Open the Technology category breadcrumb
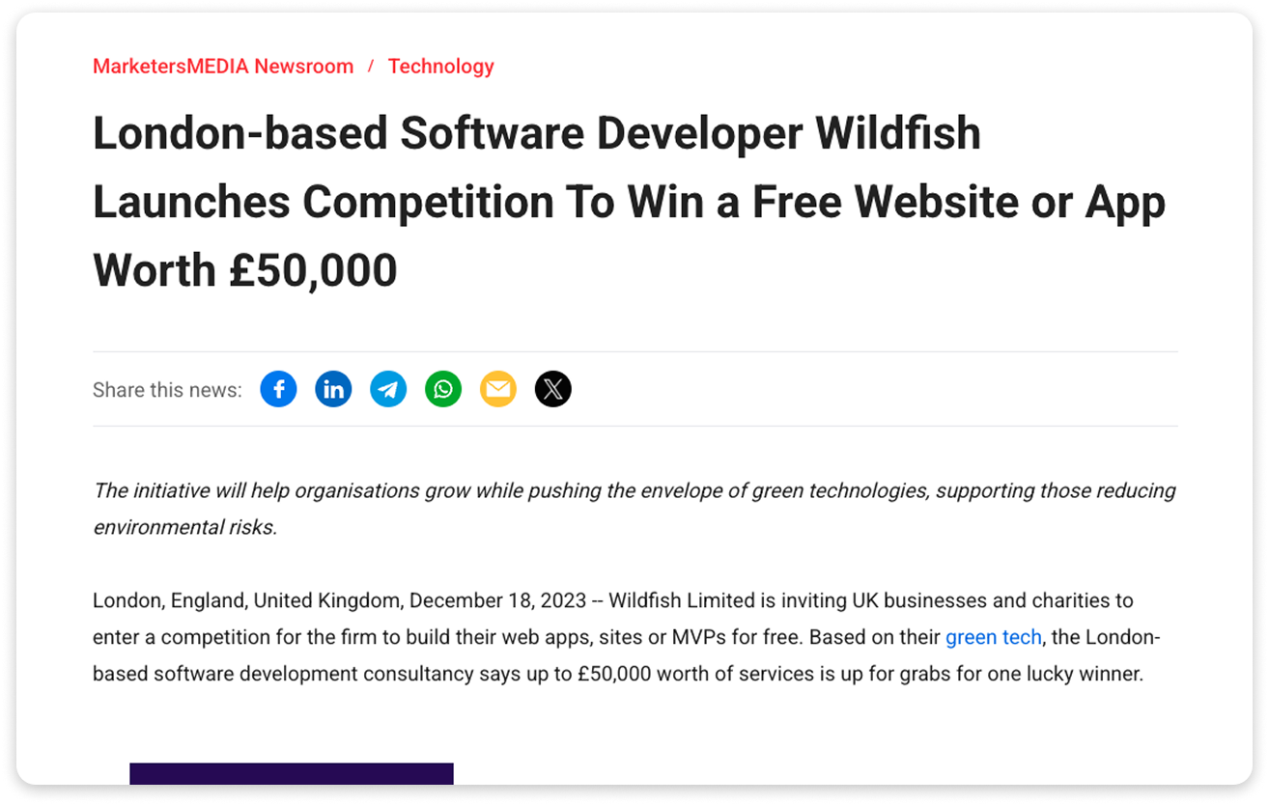This screenshot has width=1269, height=805. [441, 67]
